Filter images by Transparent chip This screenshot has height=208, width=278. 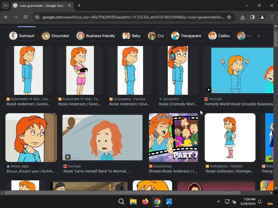click(187, 36)
